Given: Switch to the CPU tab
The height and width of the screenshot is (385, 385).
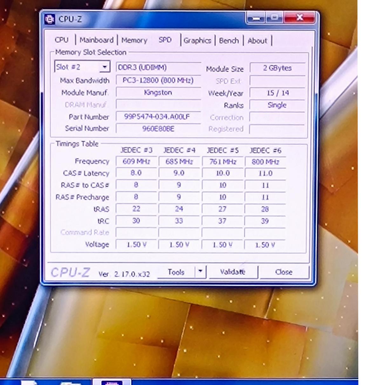Looking at the screenshot, I should point(62,40).
